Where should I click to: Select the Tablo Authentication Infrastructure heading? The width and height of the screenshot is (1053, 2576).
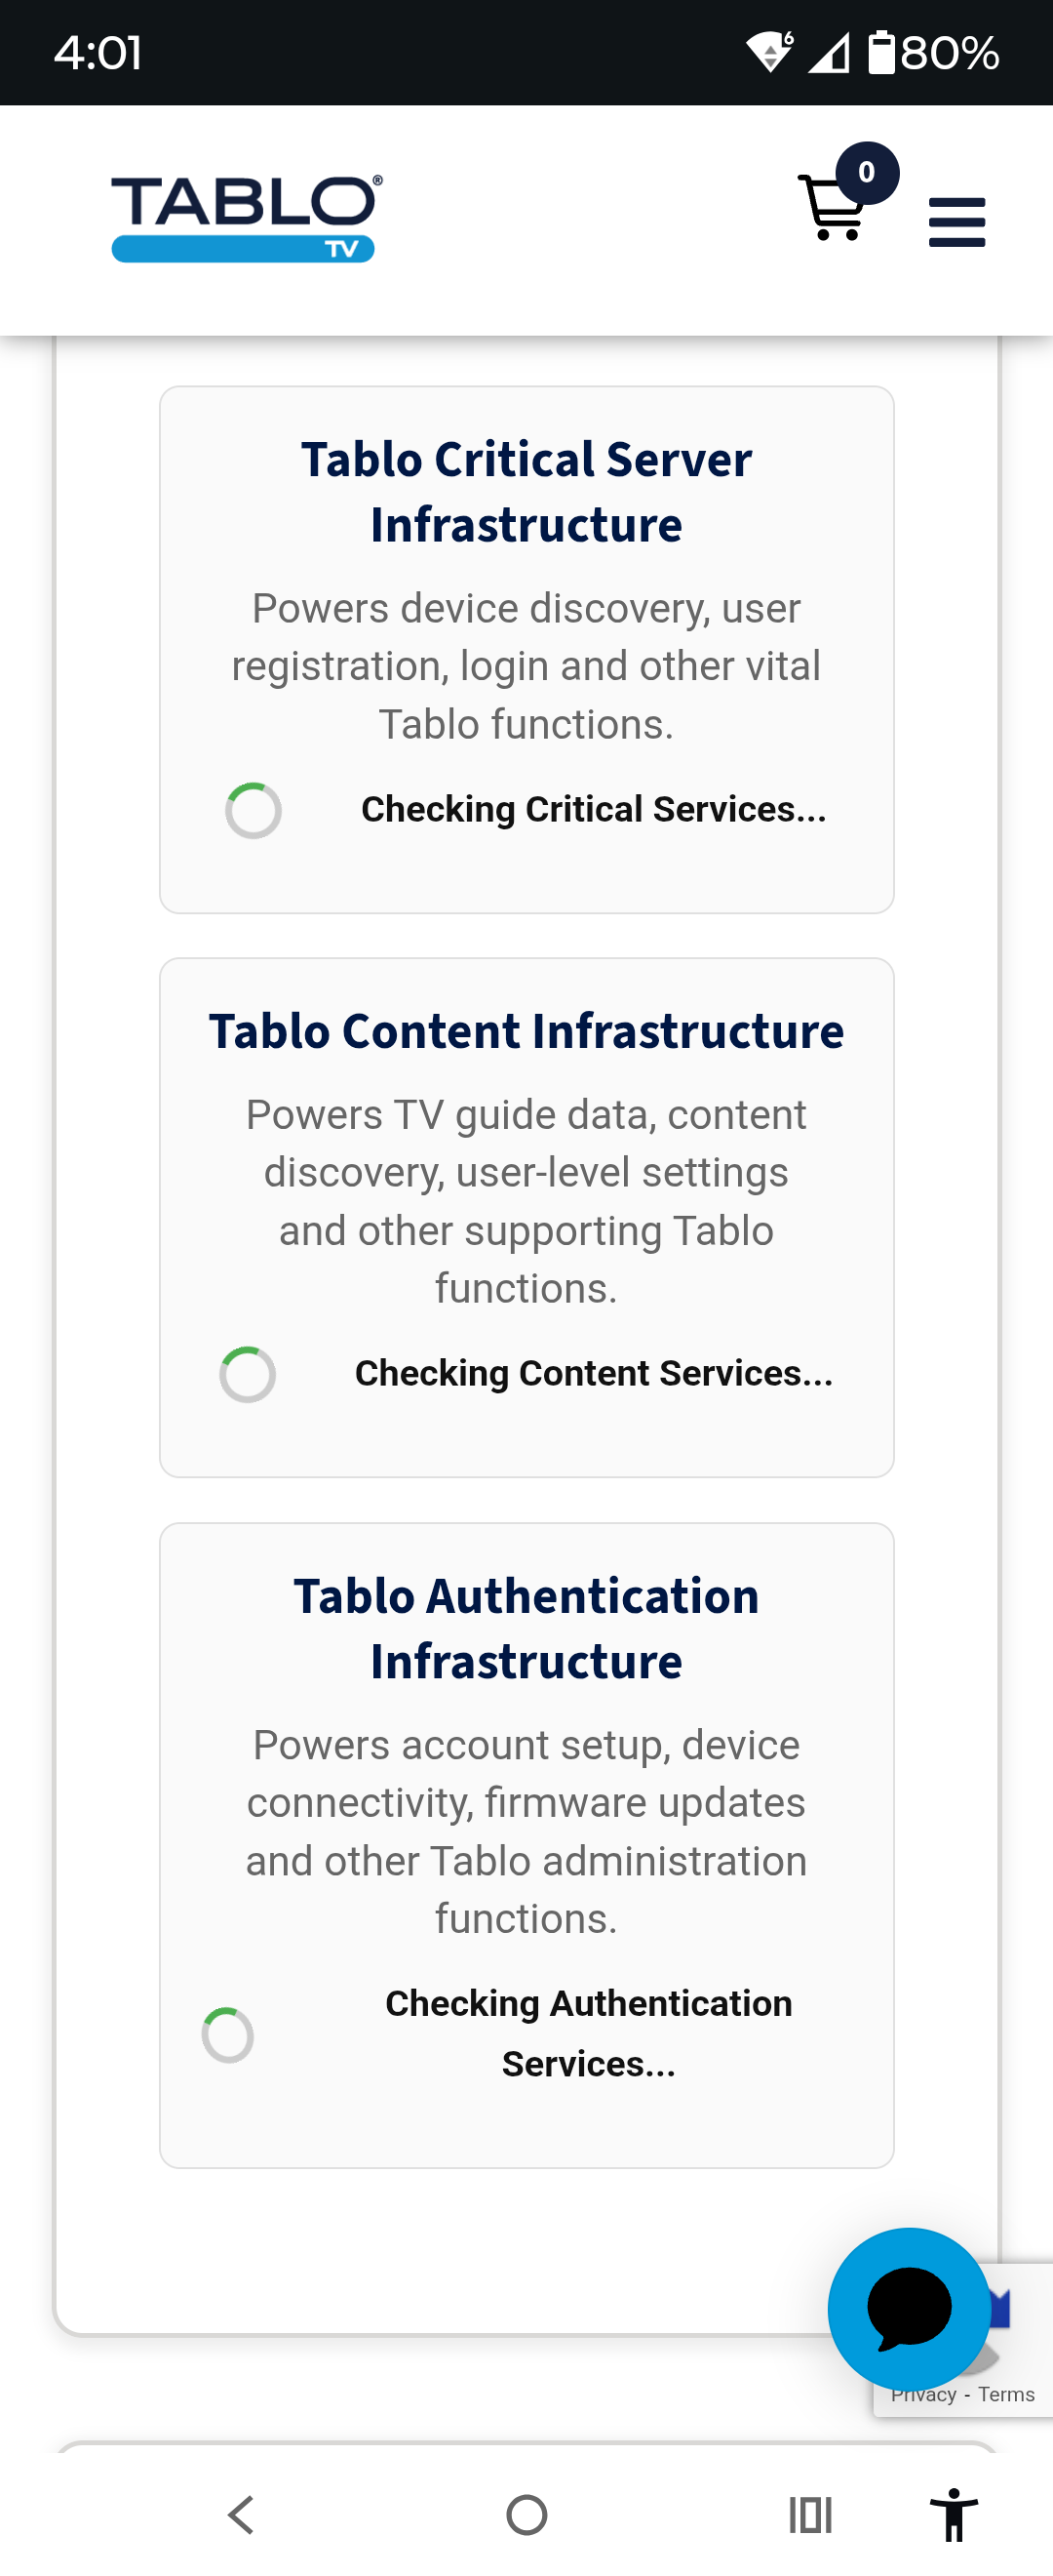(x=526, y=1628)
